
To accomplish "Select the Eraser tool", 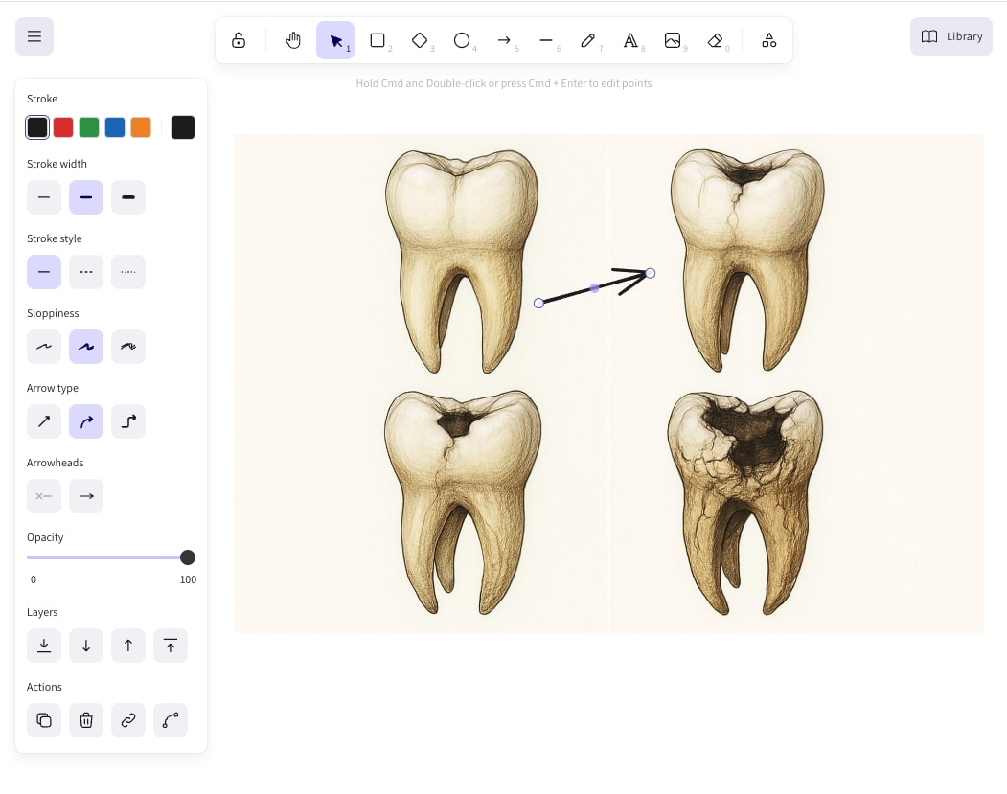I will [x=715, y=40].
